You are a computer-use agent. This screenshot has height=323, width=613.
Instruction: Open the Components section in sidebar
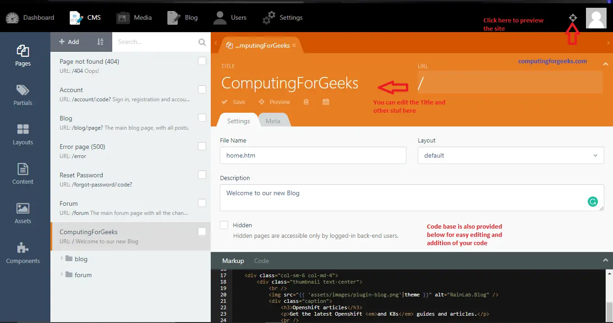[23, 253]
